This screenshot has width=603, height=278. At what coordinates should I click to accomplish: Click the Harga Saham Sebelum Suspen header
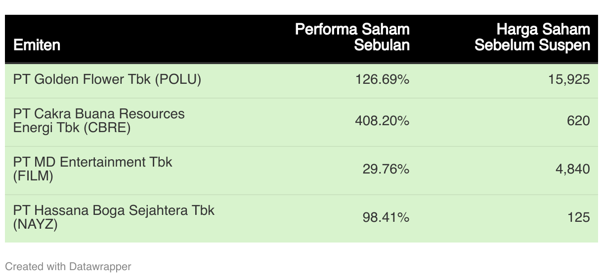[532, 37]
